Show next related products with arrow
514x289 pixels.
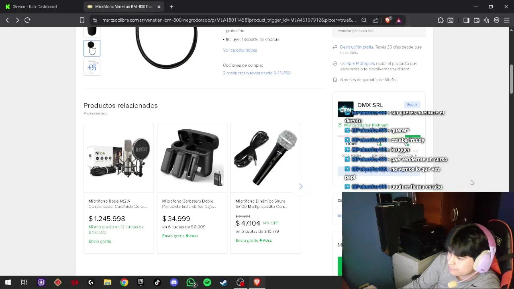[300, 186]
